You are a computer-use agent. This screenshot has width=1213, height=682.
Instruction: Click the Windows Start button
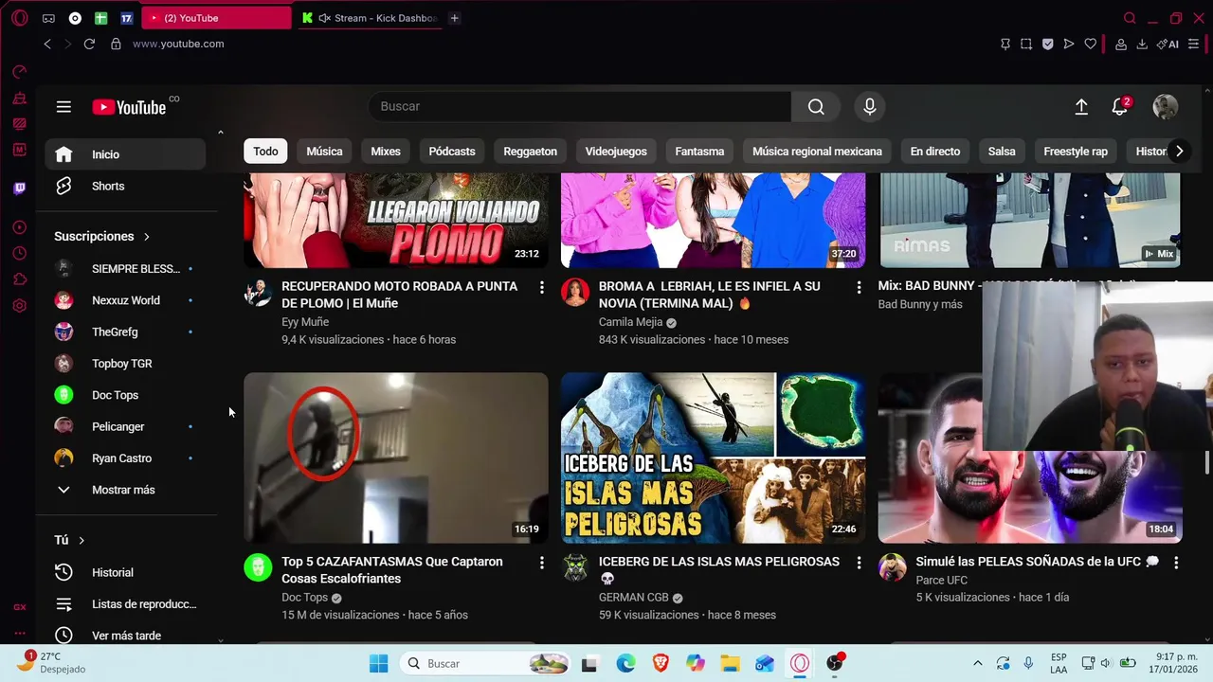(x=378, y=663)
